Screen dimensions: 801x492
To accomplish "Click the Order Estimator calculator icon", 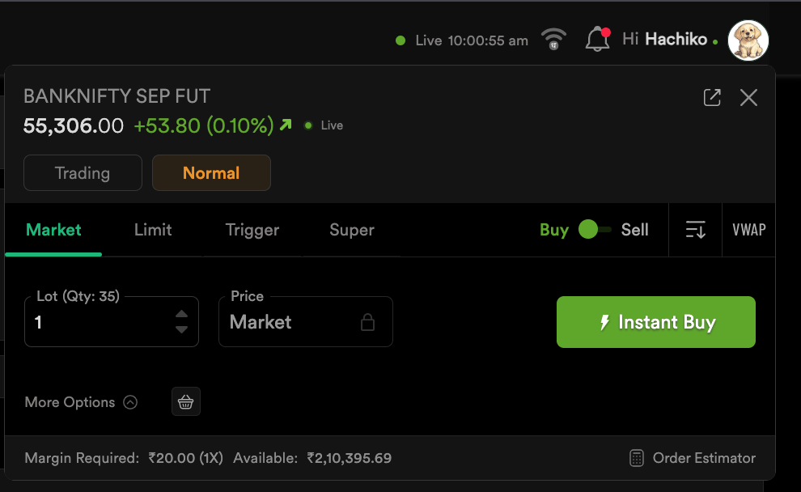I will click(637, 458).
